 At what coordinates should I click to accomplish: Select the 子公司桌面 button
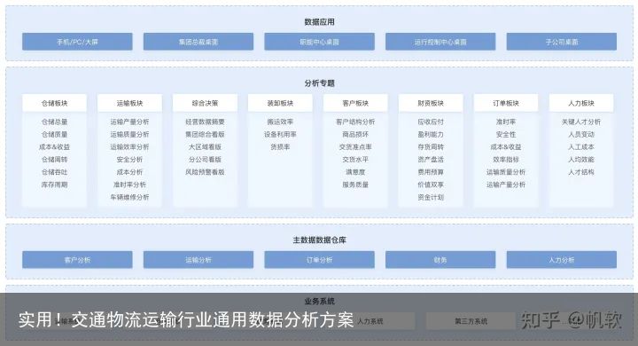(562, 42)
